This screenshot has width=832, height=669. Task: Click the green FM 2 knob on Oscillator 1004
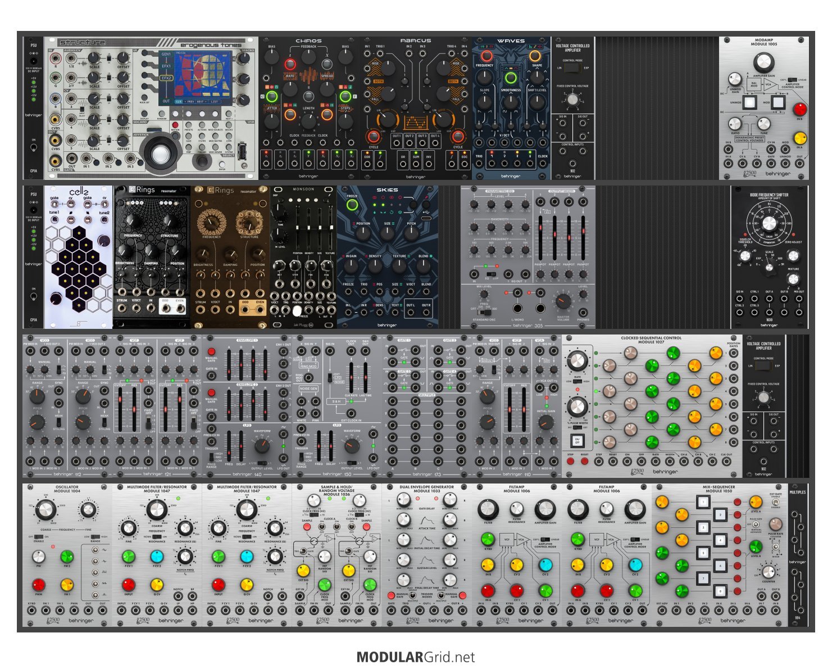tap(67, 557)
